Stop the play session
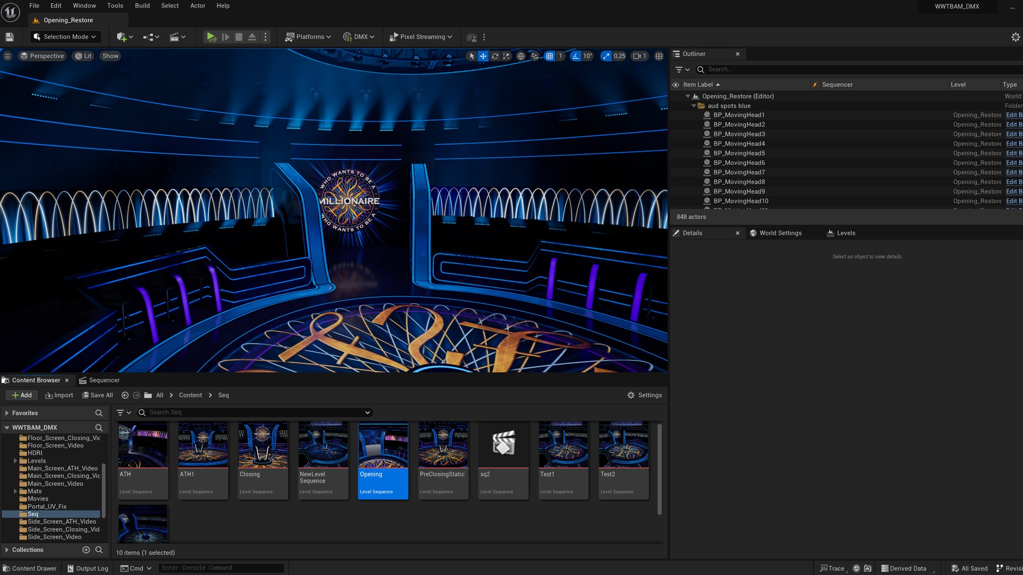This screenshot has height=575, width=1023. (x=239, y=37)
